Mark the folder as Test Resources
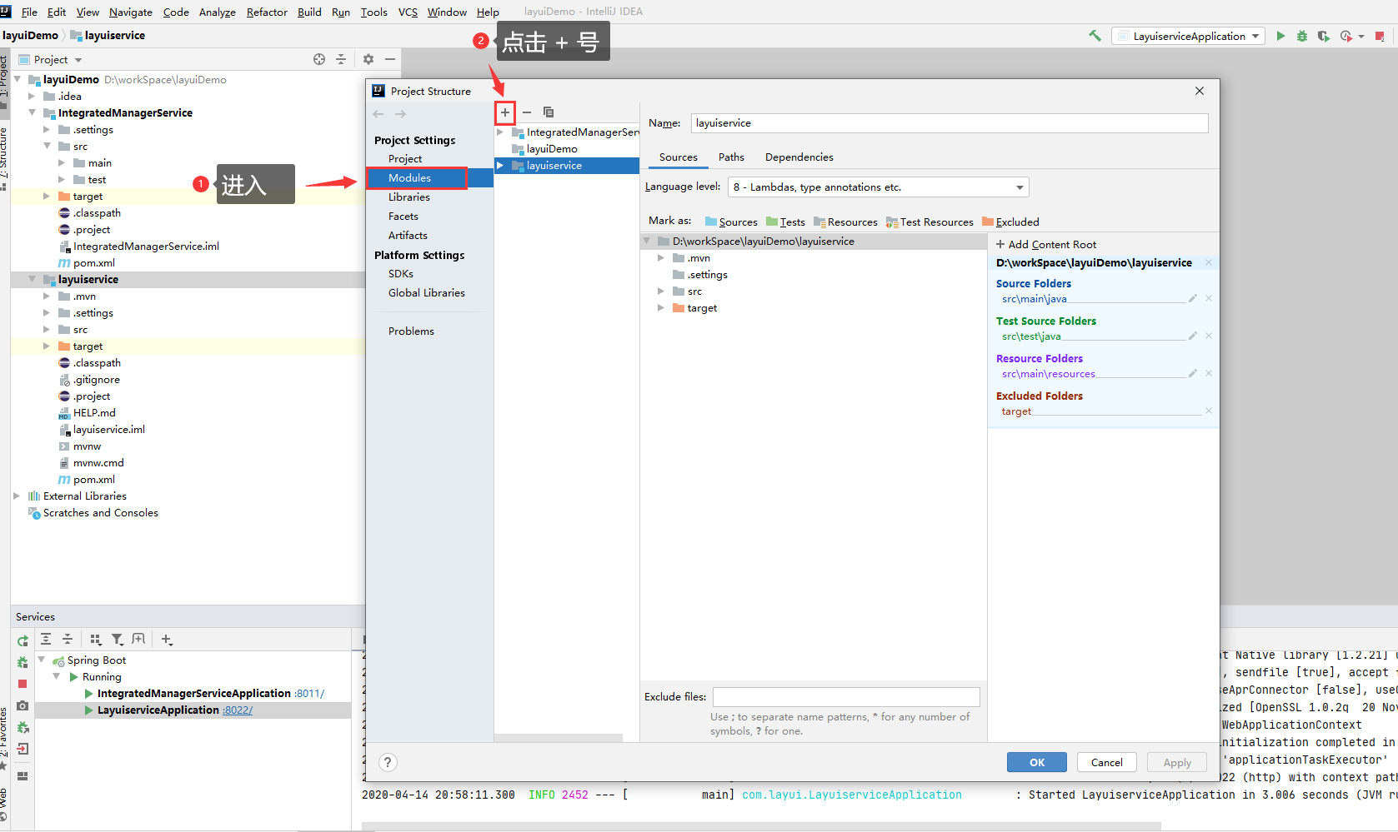The height and width of the screenshot is (832, 1398). click(929, 222)
